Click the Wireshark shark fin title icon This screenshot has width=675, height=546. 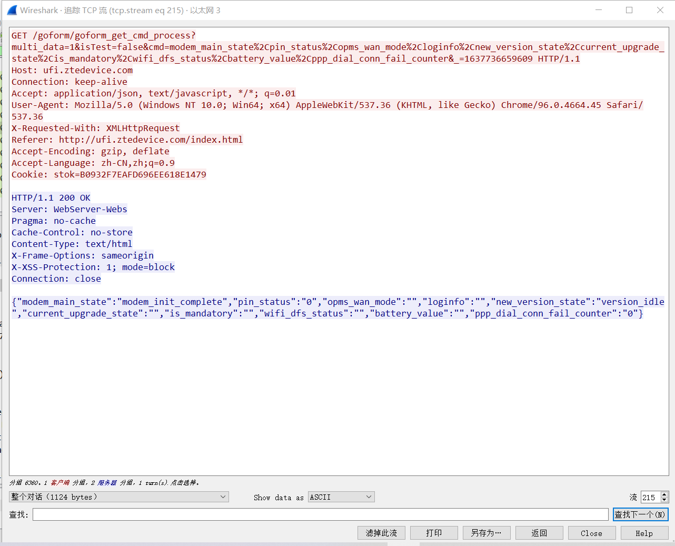[12, 10]
